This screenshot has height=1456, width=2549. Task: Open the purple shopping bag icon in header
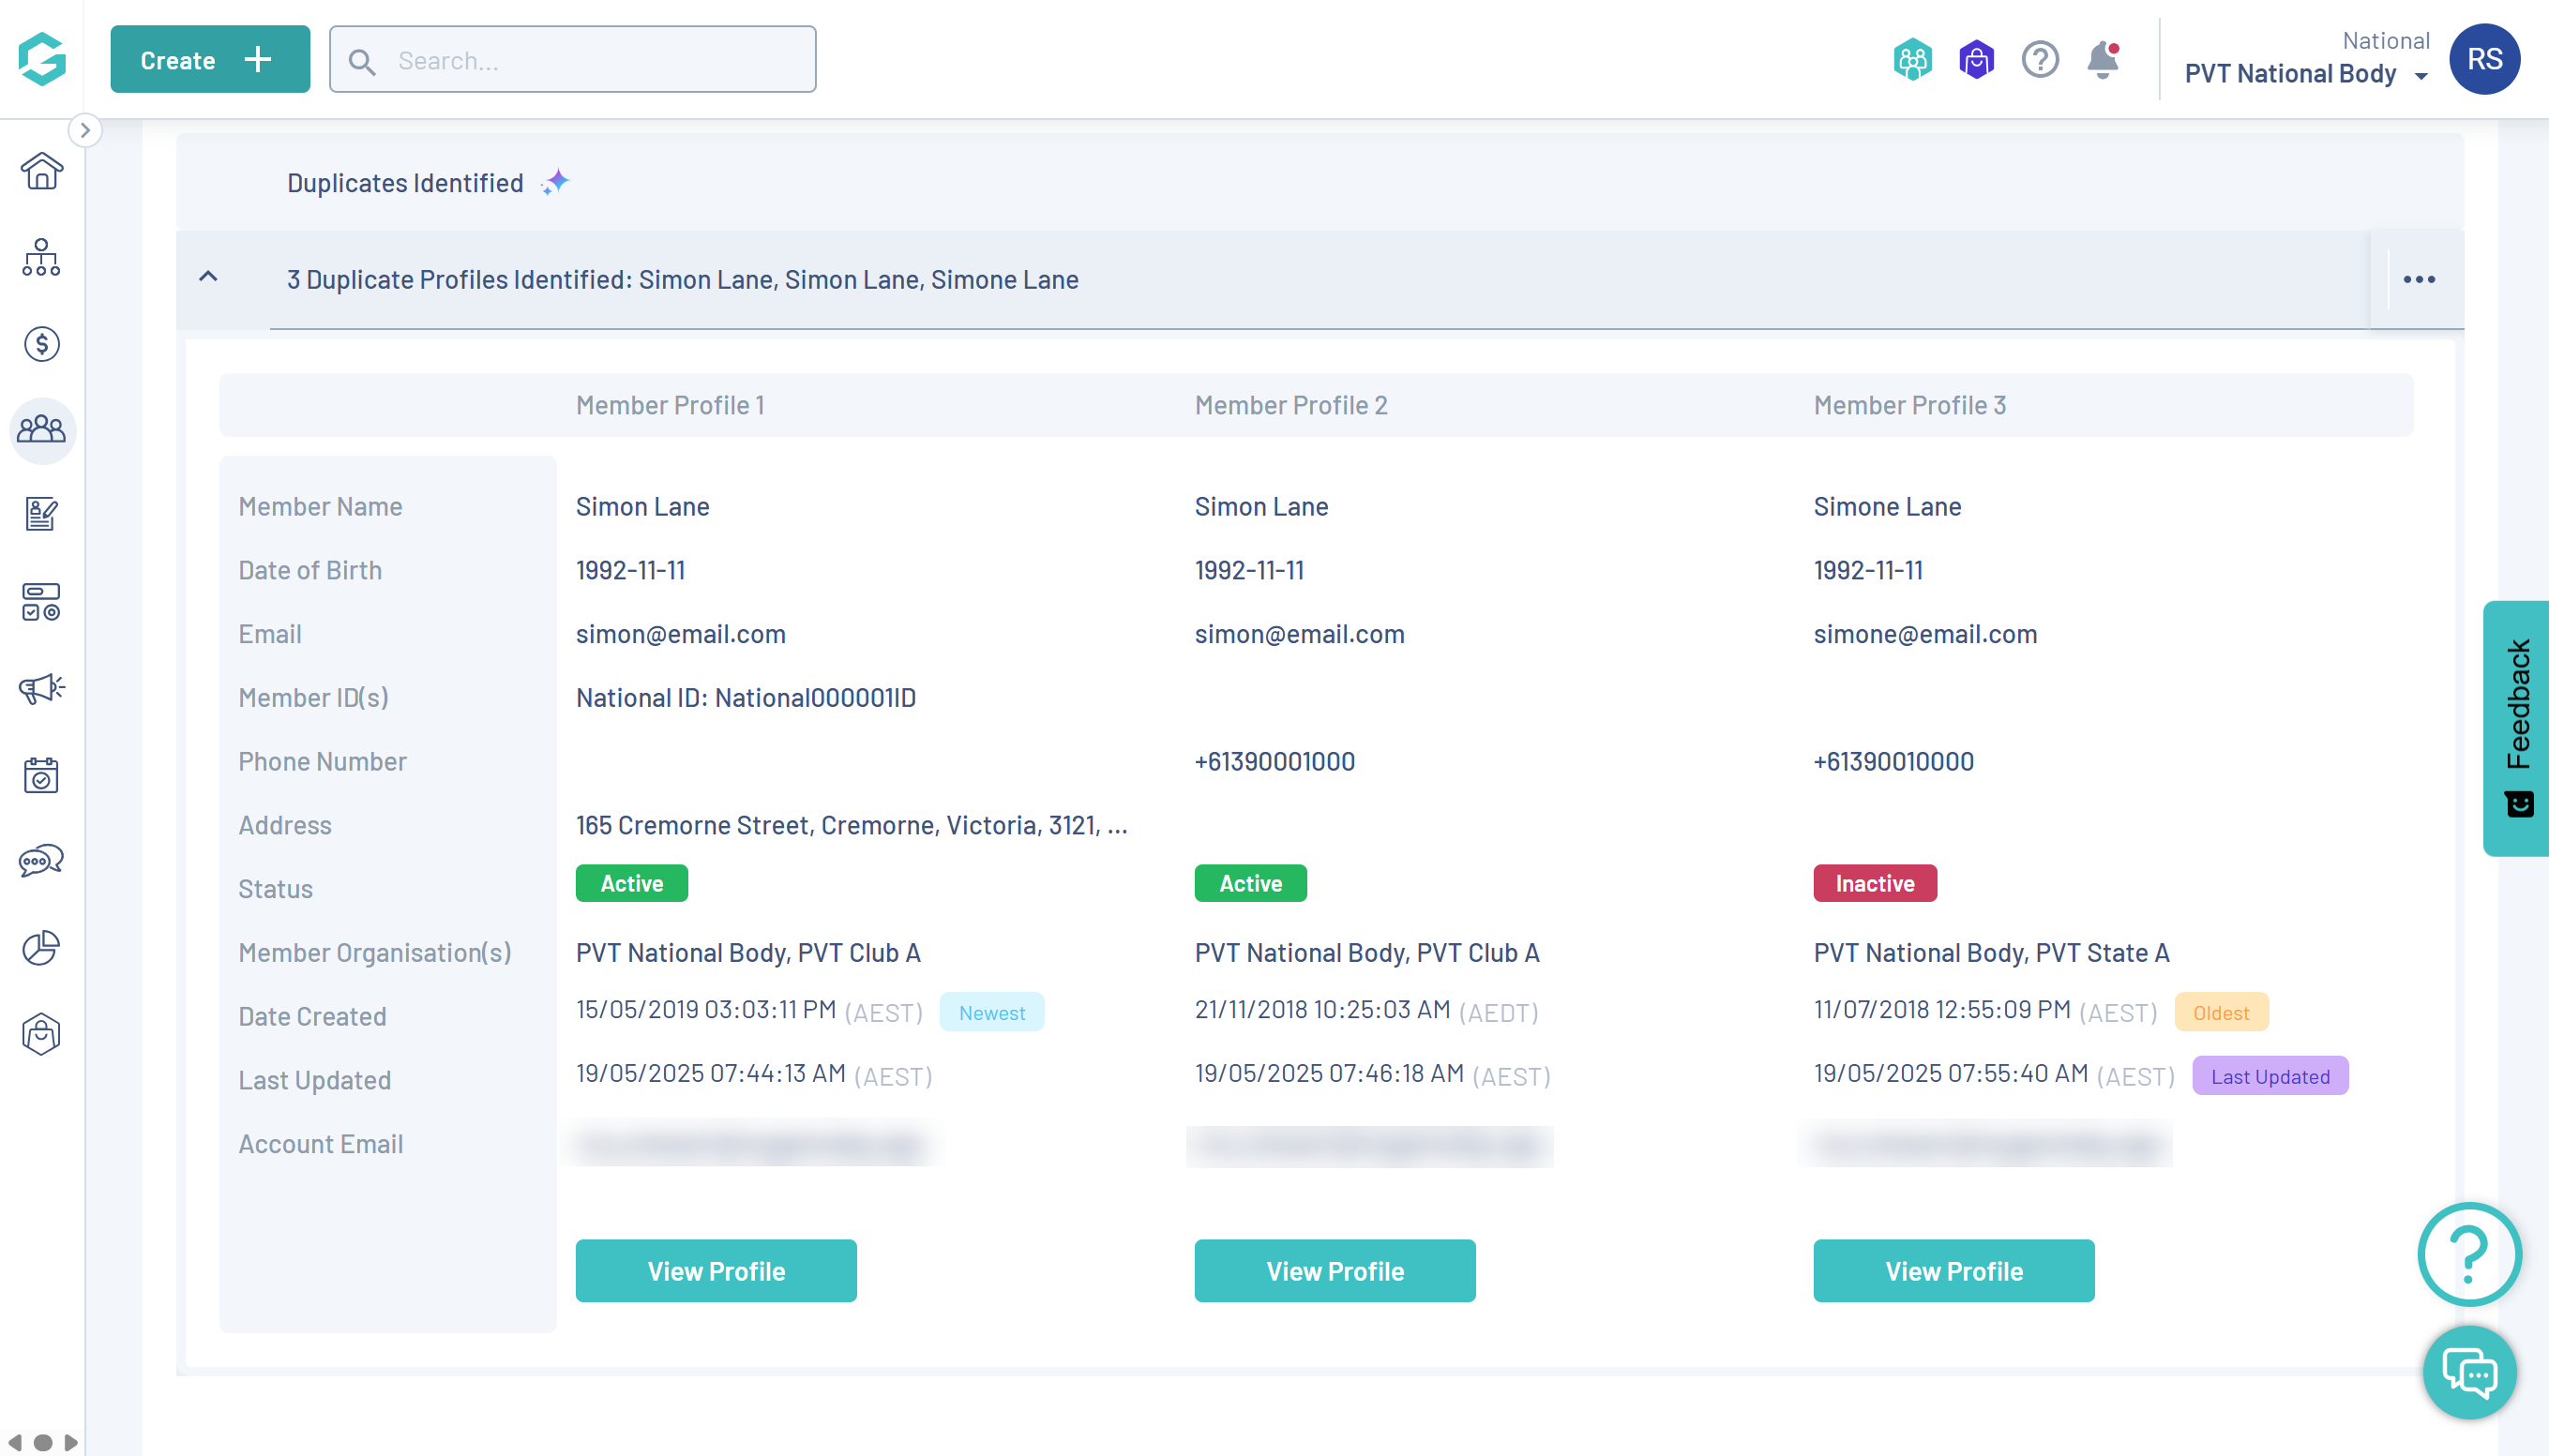point(1976,60)
